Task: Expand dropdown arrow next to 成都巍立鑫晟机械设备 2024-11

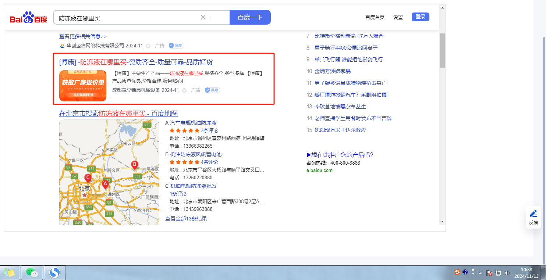Action: [x=184, y=90]
